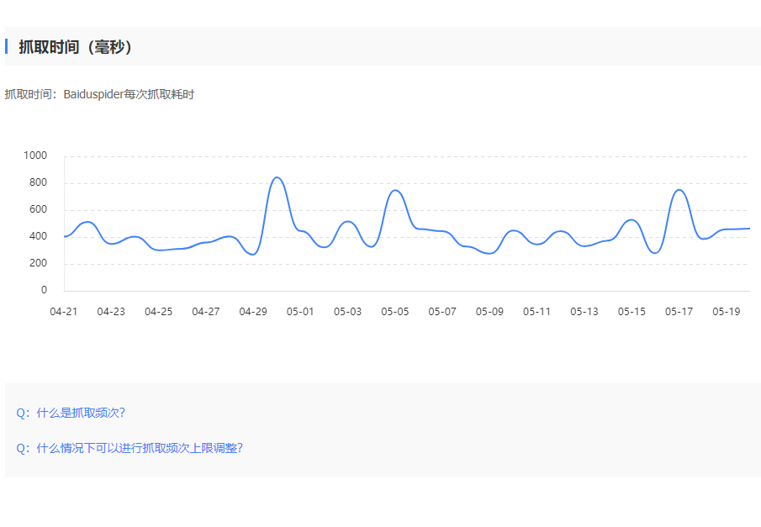Click the 05-11 x-axis date label
This screenshot has width=761, height=527.
pos(536,312)
